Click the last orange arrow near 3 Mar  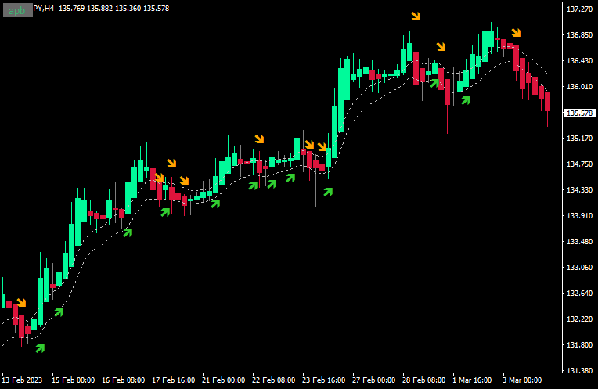516,32
